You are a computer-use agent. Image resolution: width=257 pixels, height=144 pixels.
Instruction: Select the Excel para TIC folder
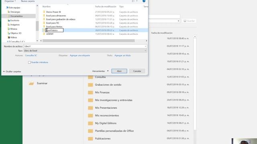point(53,23)
